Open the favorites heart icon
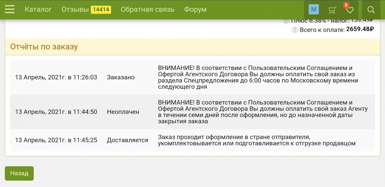 pos(350,10)
